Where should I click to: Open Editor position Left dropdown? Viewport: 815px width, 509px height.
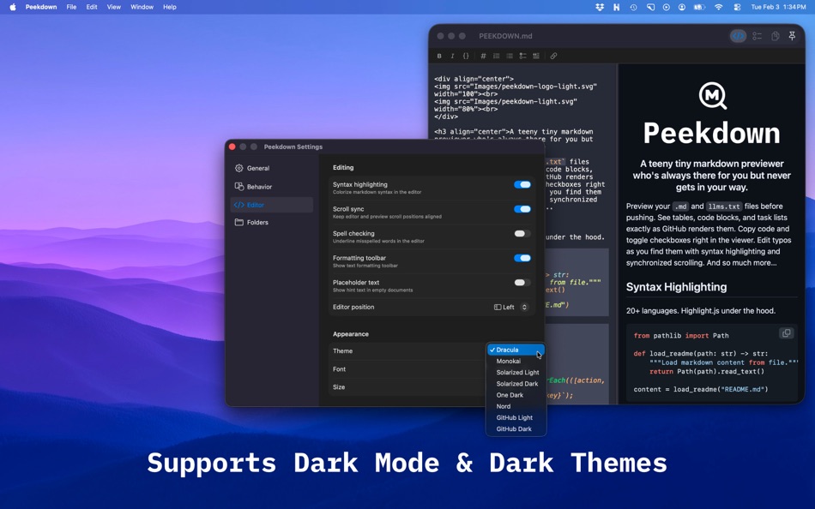tap(511, 307)
